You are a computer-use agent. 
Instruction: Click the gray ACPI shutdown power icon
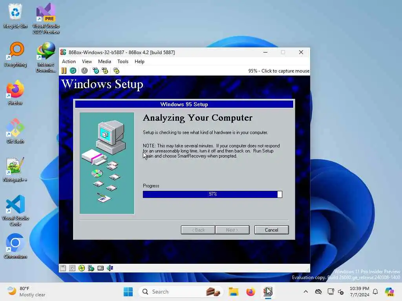(x=84, y=71)
